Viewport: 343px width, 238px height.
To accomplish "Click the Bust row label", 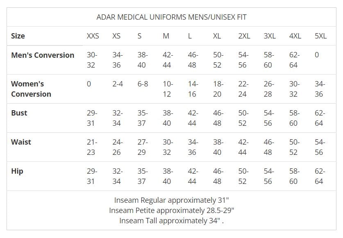I will point(19,113).
